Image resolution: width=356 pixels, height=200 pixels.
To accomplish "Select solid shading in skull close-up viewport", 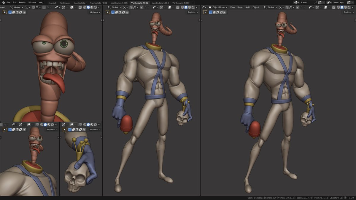I will [88, 125].
